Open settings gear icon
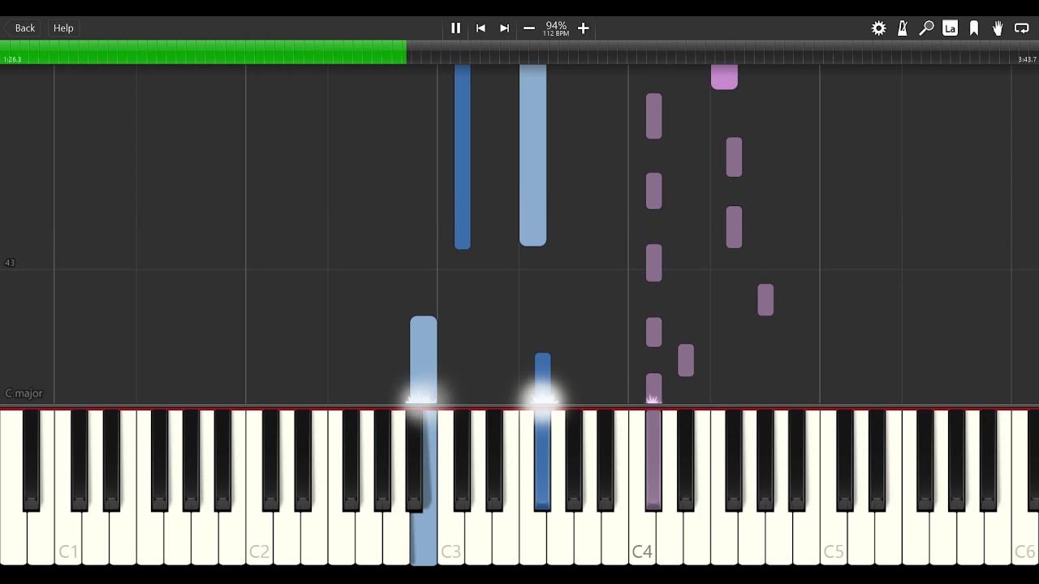 pyautogui.click(x=878, y=28)
